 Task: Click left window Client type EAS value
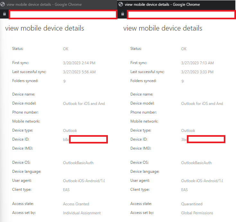66,190
